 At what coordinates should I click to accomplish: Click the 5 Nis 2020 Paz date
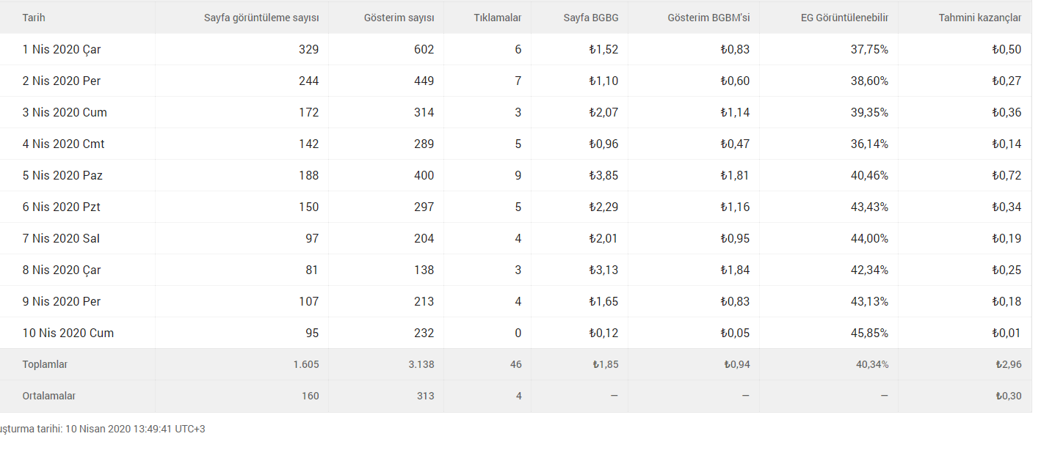tap(62, 175)
